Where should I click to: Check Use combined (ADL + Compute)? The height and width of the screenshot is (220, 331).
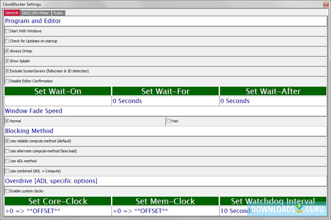click(x=7, y=171)
